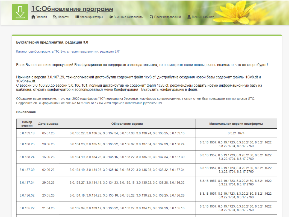
Task: Click the list icon beside Классификаторы
Action: coord(77,17)
